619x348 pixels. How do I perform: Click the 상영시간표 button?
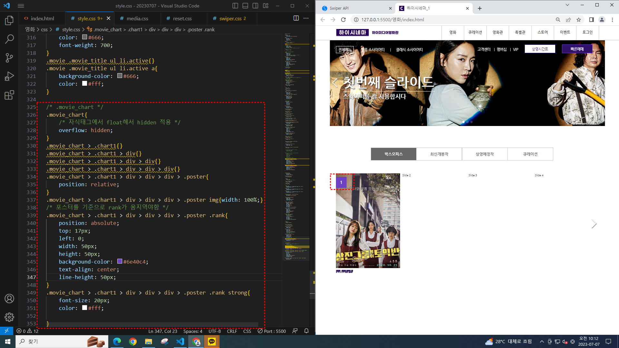tap(540, 49)
